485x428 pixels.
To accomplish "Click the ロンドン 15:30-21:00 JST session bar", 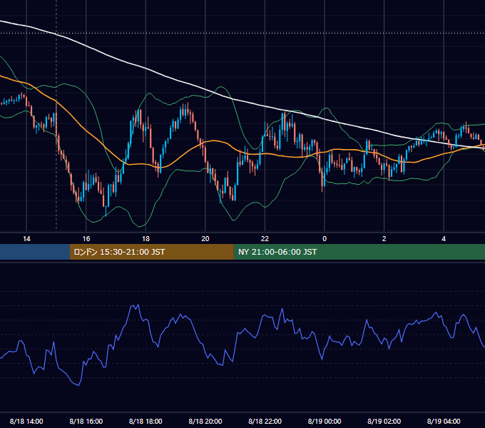I will [151, 252].
